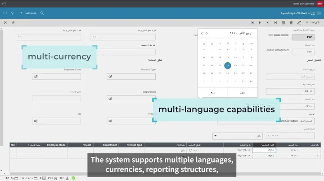Viewport: 324px width, 181px height.
Task: Close the form with the X icon
Action: [x=5, y=22]
